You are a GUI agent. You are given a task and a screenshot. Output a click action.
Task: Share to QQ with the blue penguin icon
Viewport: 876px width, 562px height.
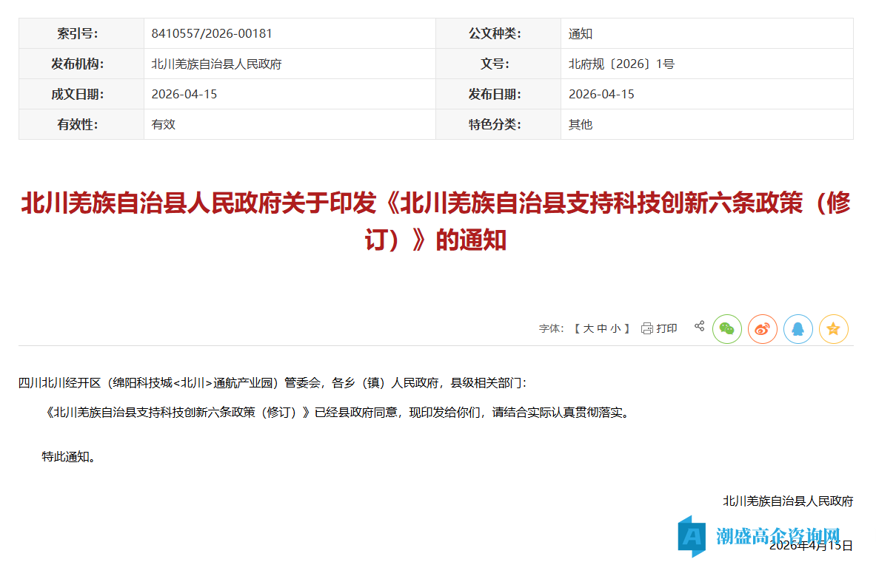(x=798, y=329)
